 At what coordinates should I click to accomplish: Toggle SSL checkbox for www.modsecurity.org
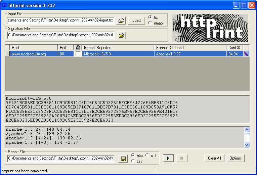[78, 54]
